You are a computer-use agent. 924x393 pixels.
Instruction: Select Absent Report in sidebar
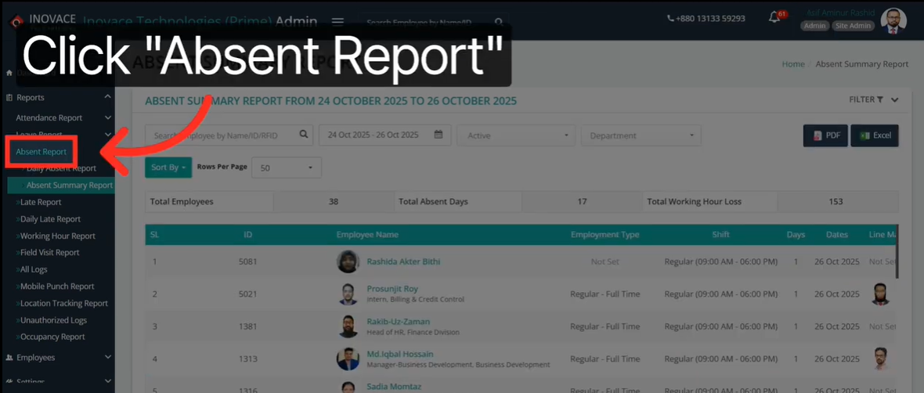click(42, 152)
